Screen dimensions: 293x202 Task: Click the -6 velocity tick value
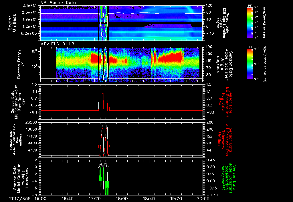tap(35, 188)
